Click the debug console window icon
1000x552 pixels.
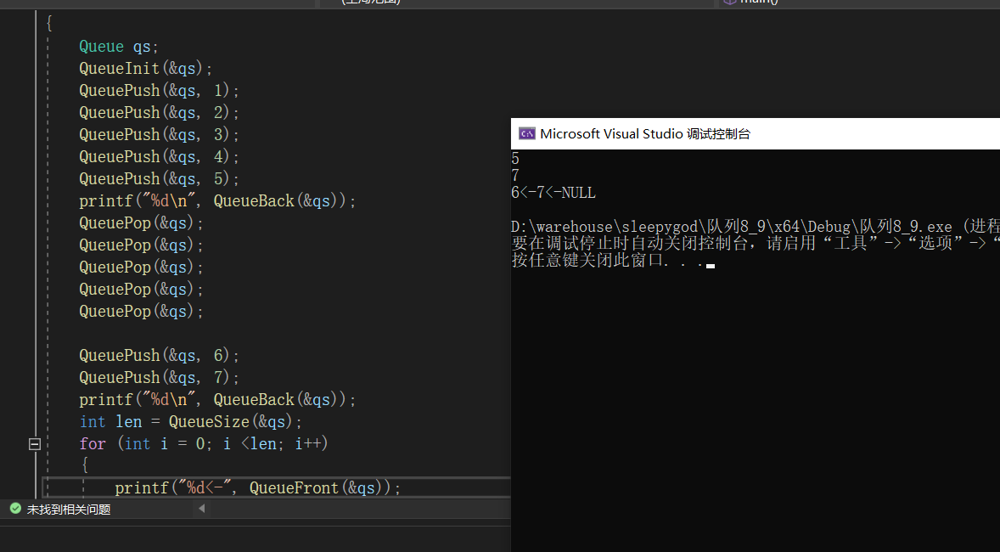[x=527, y=133]
